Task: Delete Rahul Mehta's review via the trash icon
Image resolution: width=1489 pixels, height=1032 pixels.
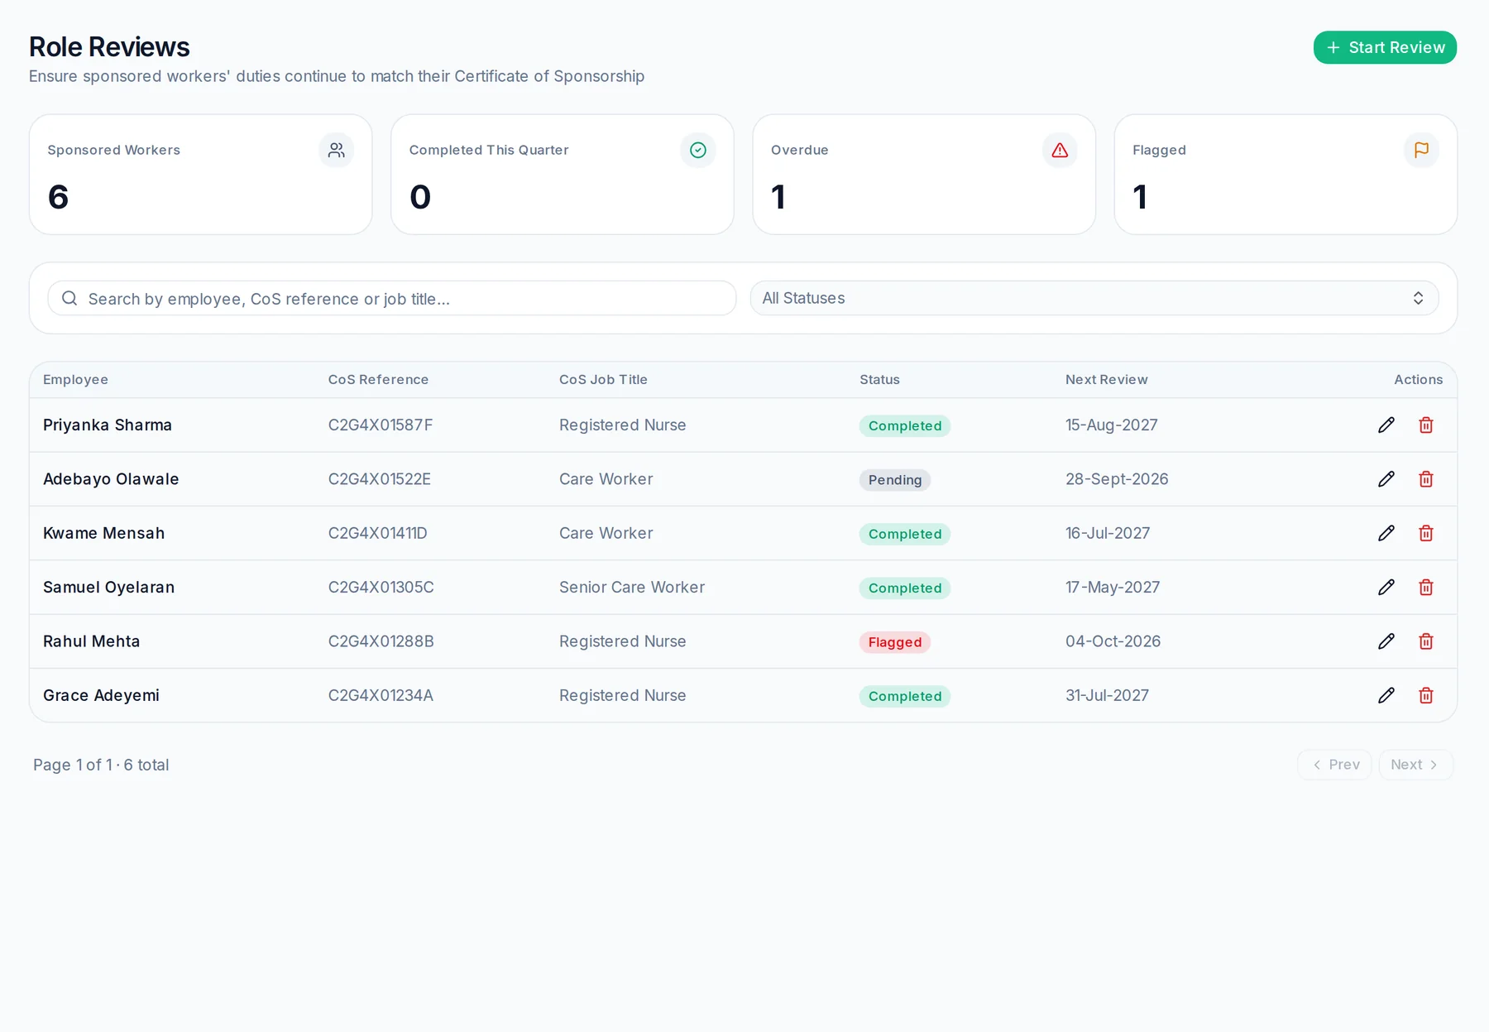Action: [1426, 641]
